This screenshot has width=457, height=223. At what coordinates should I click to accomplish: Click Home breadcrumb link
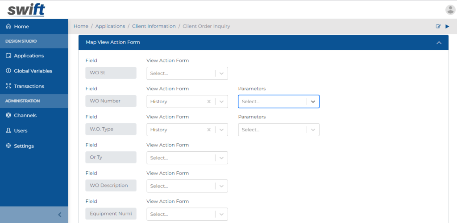click(81, 26)
